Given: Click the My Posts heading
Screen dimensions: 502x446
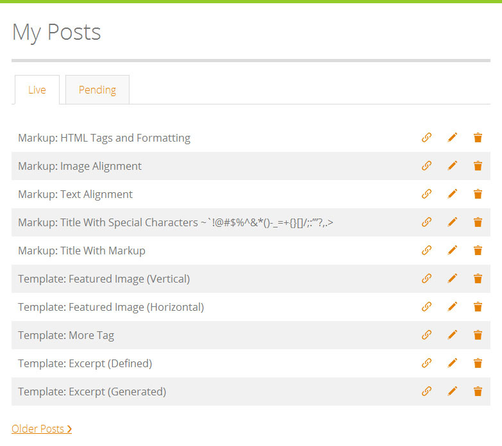Looking at the screenshot, I should (x=56, y=32).
